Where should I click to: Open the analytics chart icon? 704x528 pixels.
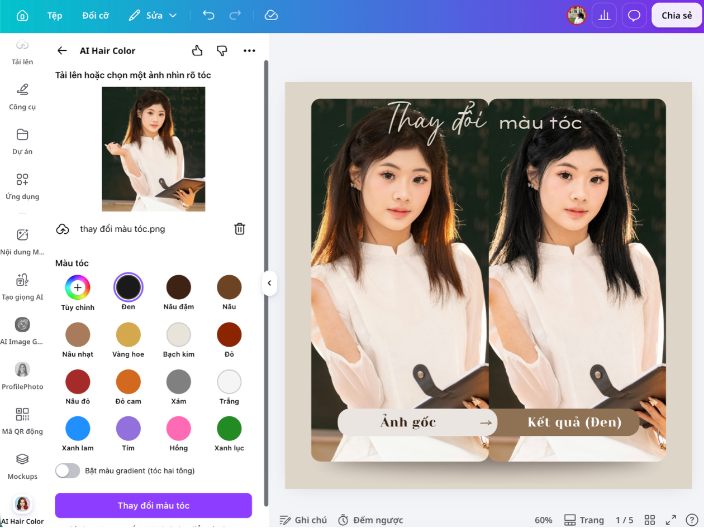604,16
